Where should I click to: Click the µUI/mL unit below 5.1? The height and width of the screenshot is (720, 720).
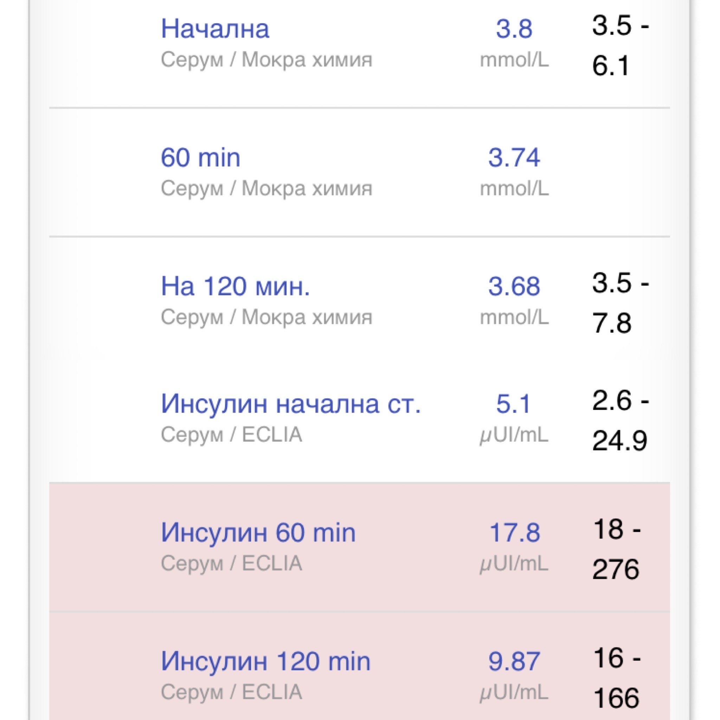514,435
